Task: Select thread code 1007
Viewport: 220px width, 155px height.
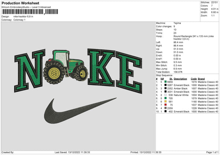Action: (x=194, y=88)
